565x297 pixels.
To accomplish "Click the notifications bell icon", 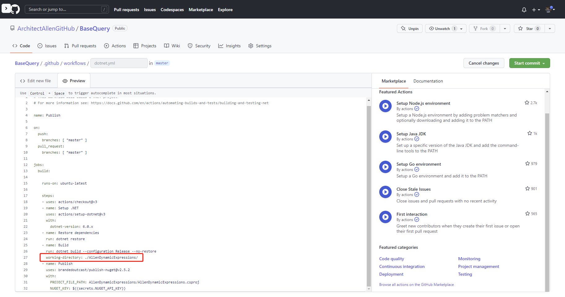I will coord(524,10).
